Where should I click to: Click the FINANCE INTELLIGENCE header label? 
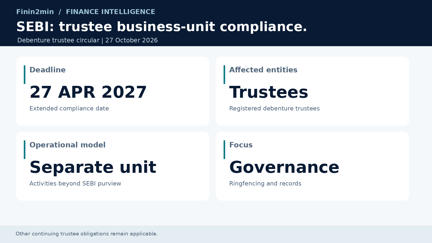click(x=110, y=12)
